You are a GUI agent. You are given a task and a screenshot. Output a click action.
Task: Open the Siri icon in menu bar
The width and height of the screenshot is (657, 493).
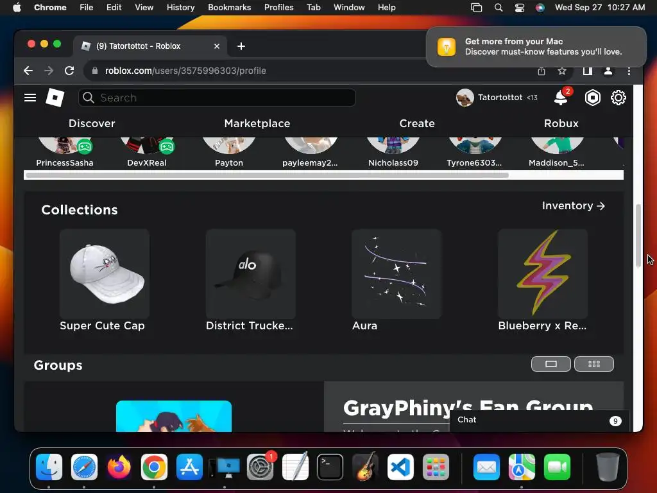[540, 8]
